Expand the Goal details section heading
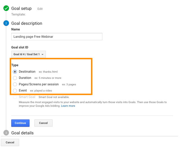 click(22, 133)
